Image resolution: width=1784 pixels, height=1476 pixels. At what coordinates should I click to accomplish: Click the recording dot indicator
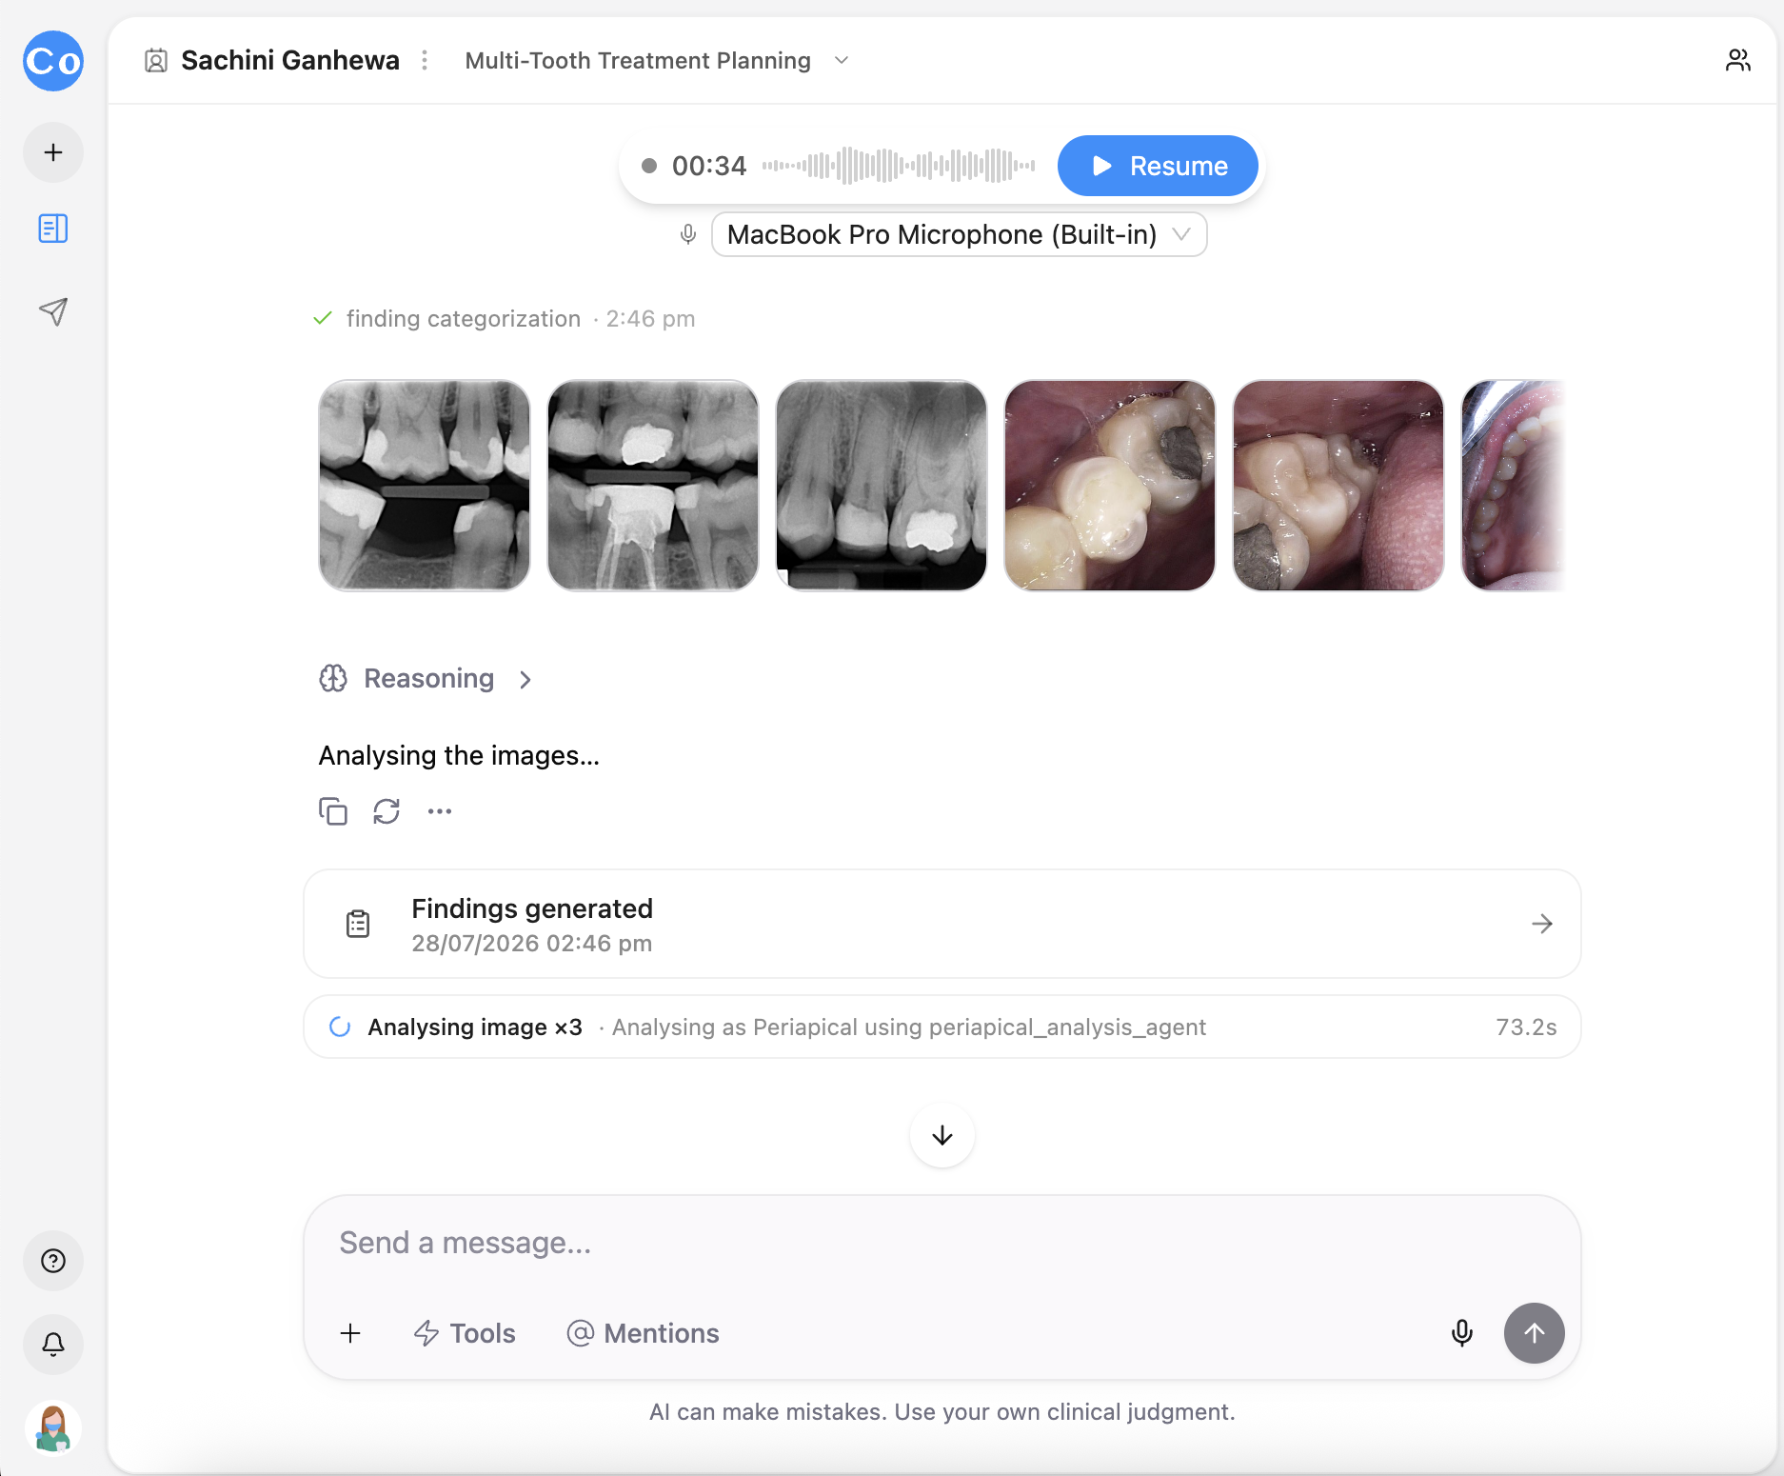point(649,166)
